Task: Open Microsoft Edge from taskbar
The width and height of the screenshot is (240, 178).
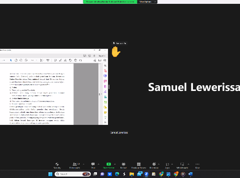Action: coord(117,174)
